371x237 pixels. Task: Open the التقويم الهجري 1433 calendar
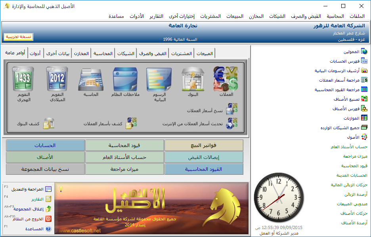[23, 79]
